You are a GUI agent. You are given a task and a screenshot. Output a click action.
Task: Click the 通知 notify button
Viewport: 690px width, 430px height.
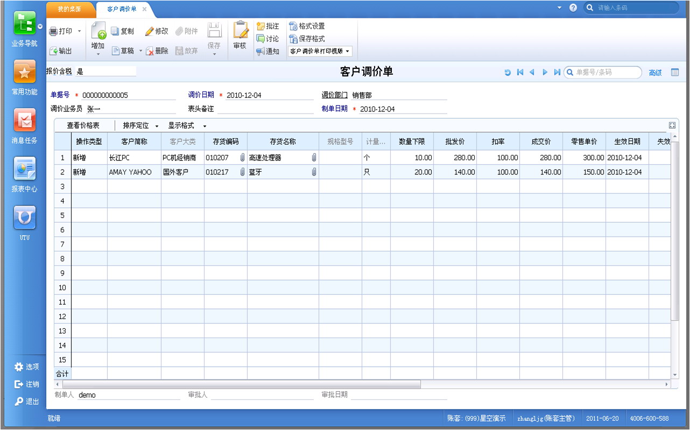click(x=267, y=52)
